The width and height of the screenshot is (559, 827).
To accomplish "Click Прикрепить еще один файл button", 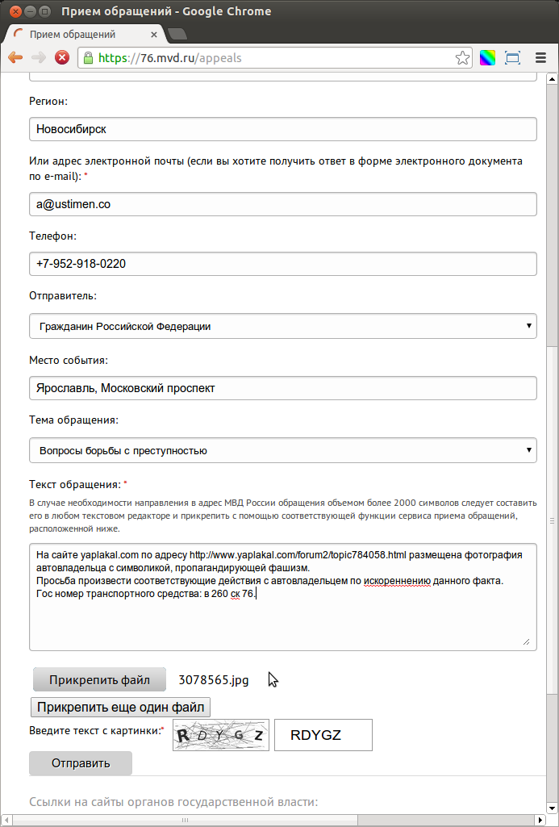I will click(x=121, y=708).
